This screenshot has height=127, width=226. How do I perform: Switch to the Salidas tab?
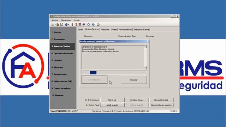pyautogui.click(x=114, y=30)
